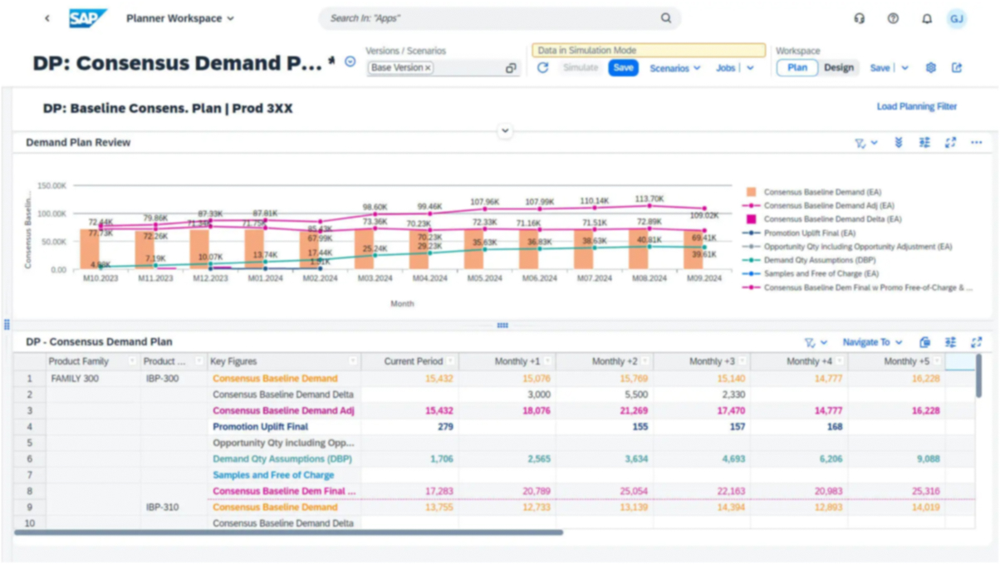Image resolution: width=1000 pixels, height=564 pixels.
Task: Click the back navigation arrow
Action: (47, 18)
